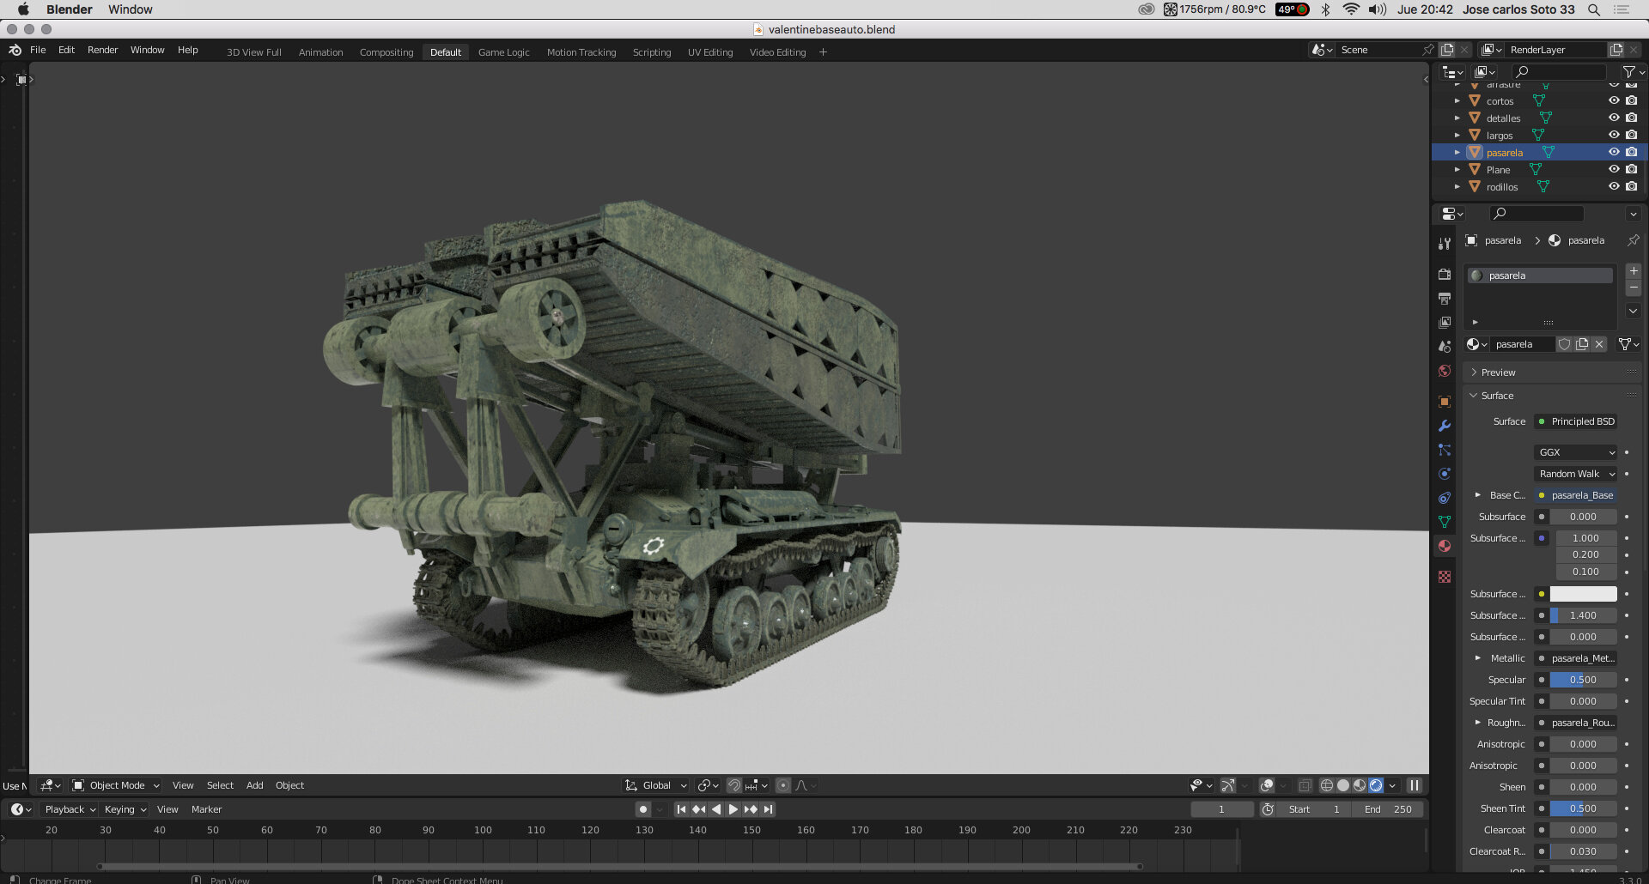Screen dimensions: 1649x884
Task: Click the Subsurface Color white swatch
Action: [1583, 594]
